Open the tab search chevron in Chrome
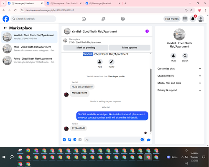 tap(3, 3)
